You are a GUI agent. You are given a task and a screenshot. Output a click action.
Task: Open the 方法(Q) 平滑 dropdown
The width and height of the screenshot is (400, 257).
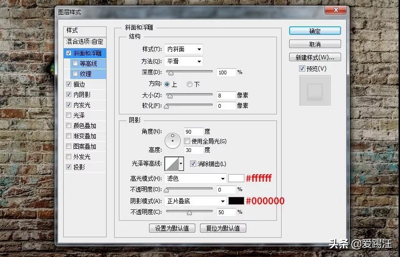(183, 61)
